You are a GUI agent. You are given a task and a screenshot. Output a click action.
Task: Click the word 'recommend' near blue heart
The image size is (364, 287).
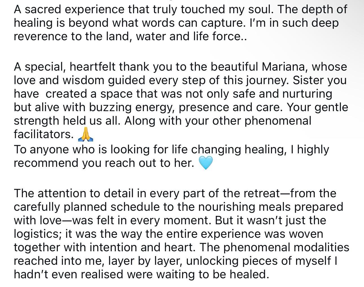pos(46,163)
